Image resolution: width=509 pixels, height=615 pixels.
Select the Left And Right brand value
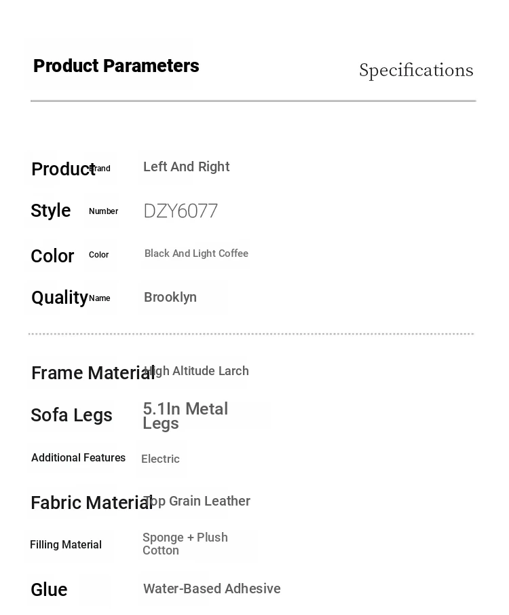click(x=186, y=166)
